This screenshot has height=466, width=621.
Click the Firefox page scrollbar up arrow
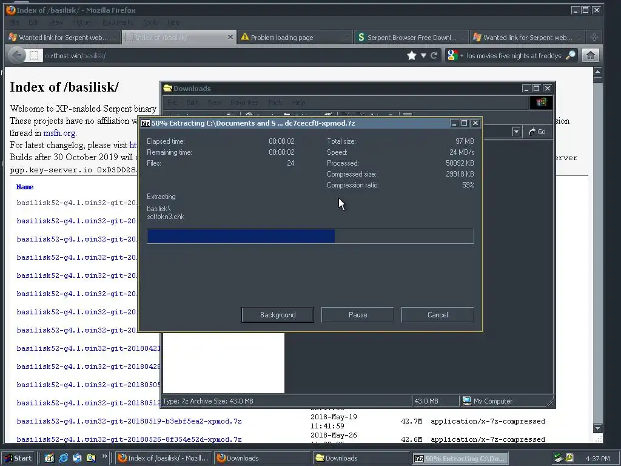597,72
